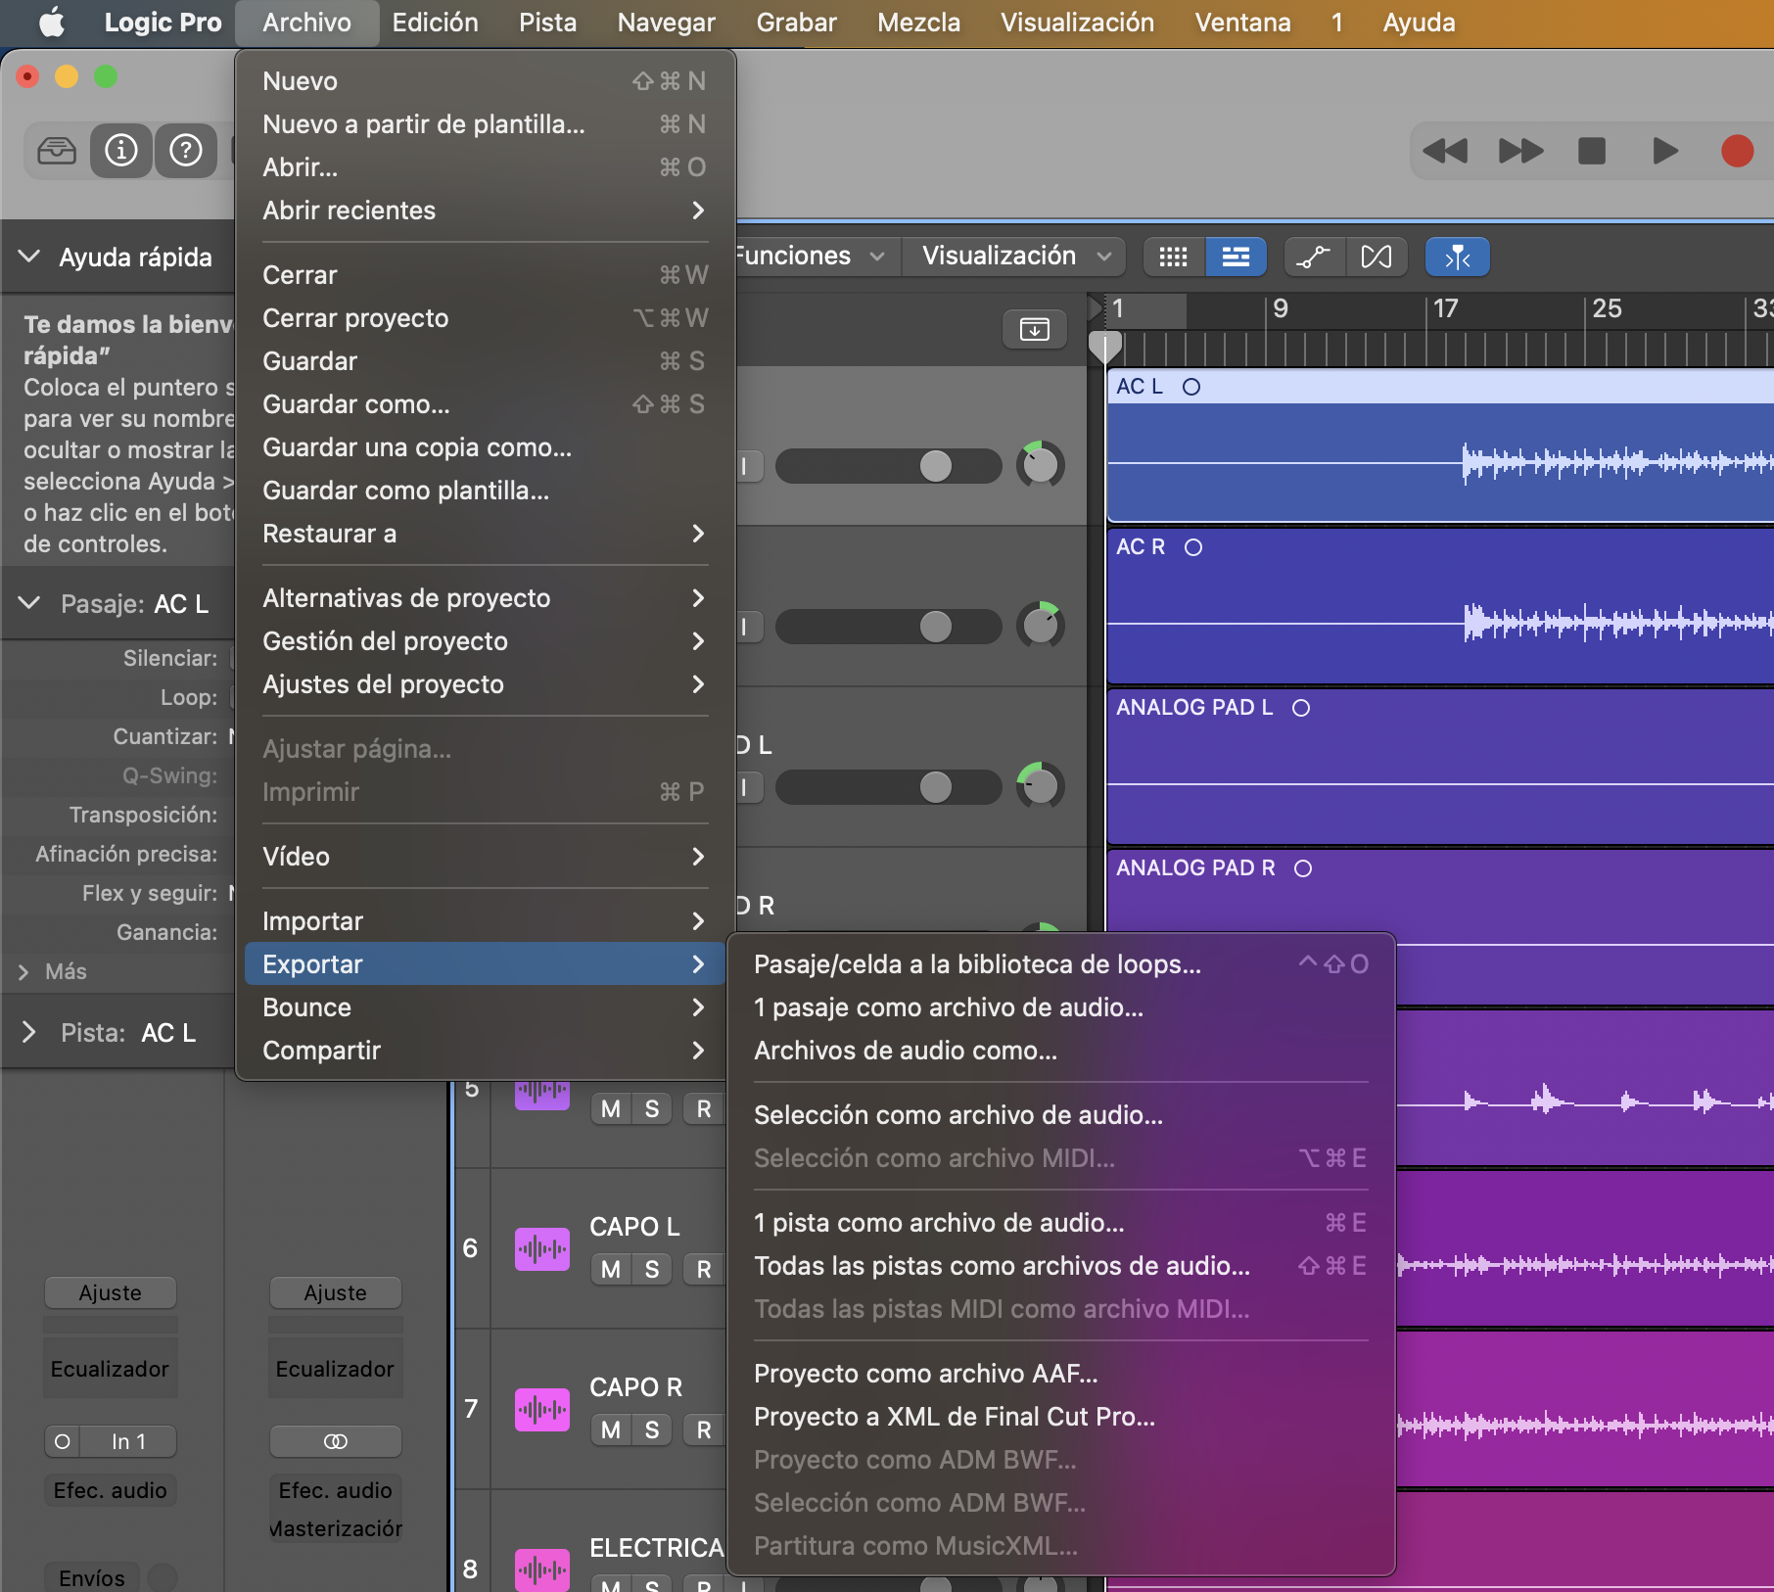
Task: Adjust the AC L track pan knob
Action: [x=1040, y=465]
